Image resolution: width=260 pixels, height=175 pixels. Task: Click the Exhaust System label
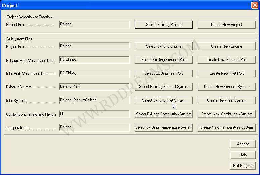pos(31,87)
